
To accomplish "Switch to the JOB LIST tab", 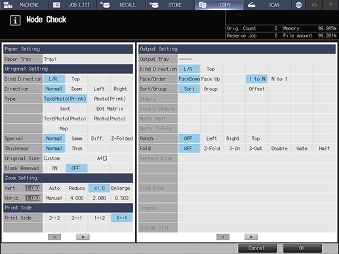I will (x=73, y=5).
